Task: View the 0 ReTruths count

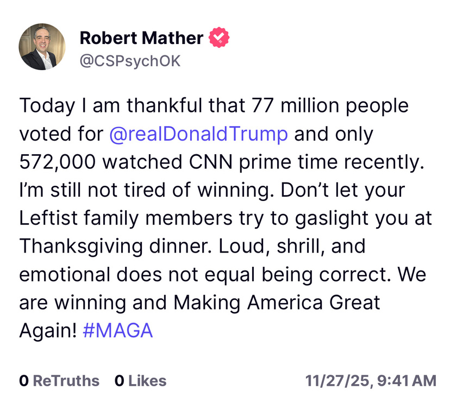Action: [59, 381]
